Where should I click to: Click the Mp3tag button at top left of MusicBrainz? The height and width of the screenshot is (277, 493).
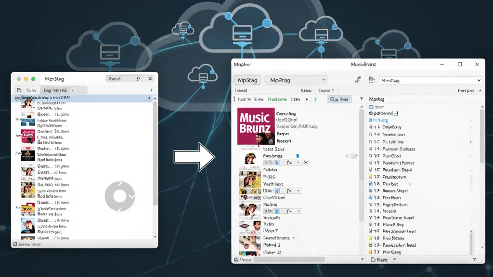click(247, 80)
